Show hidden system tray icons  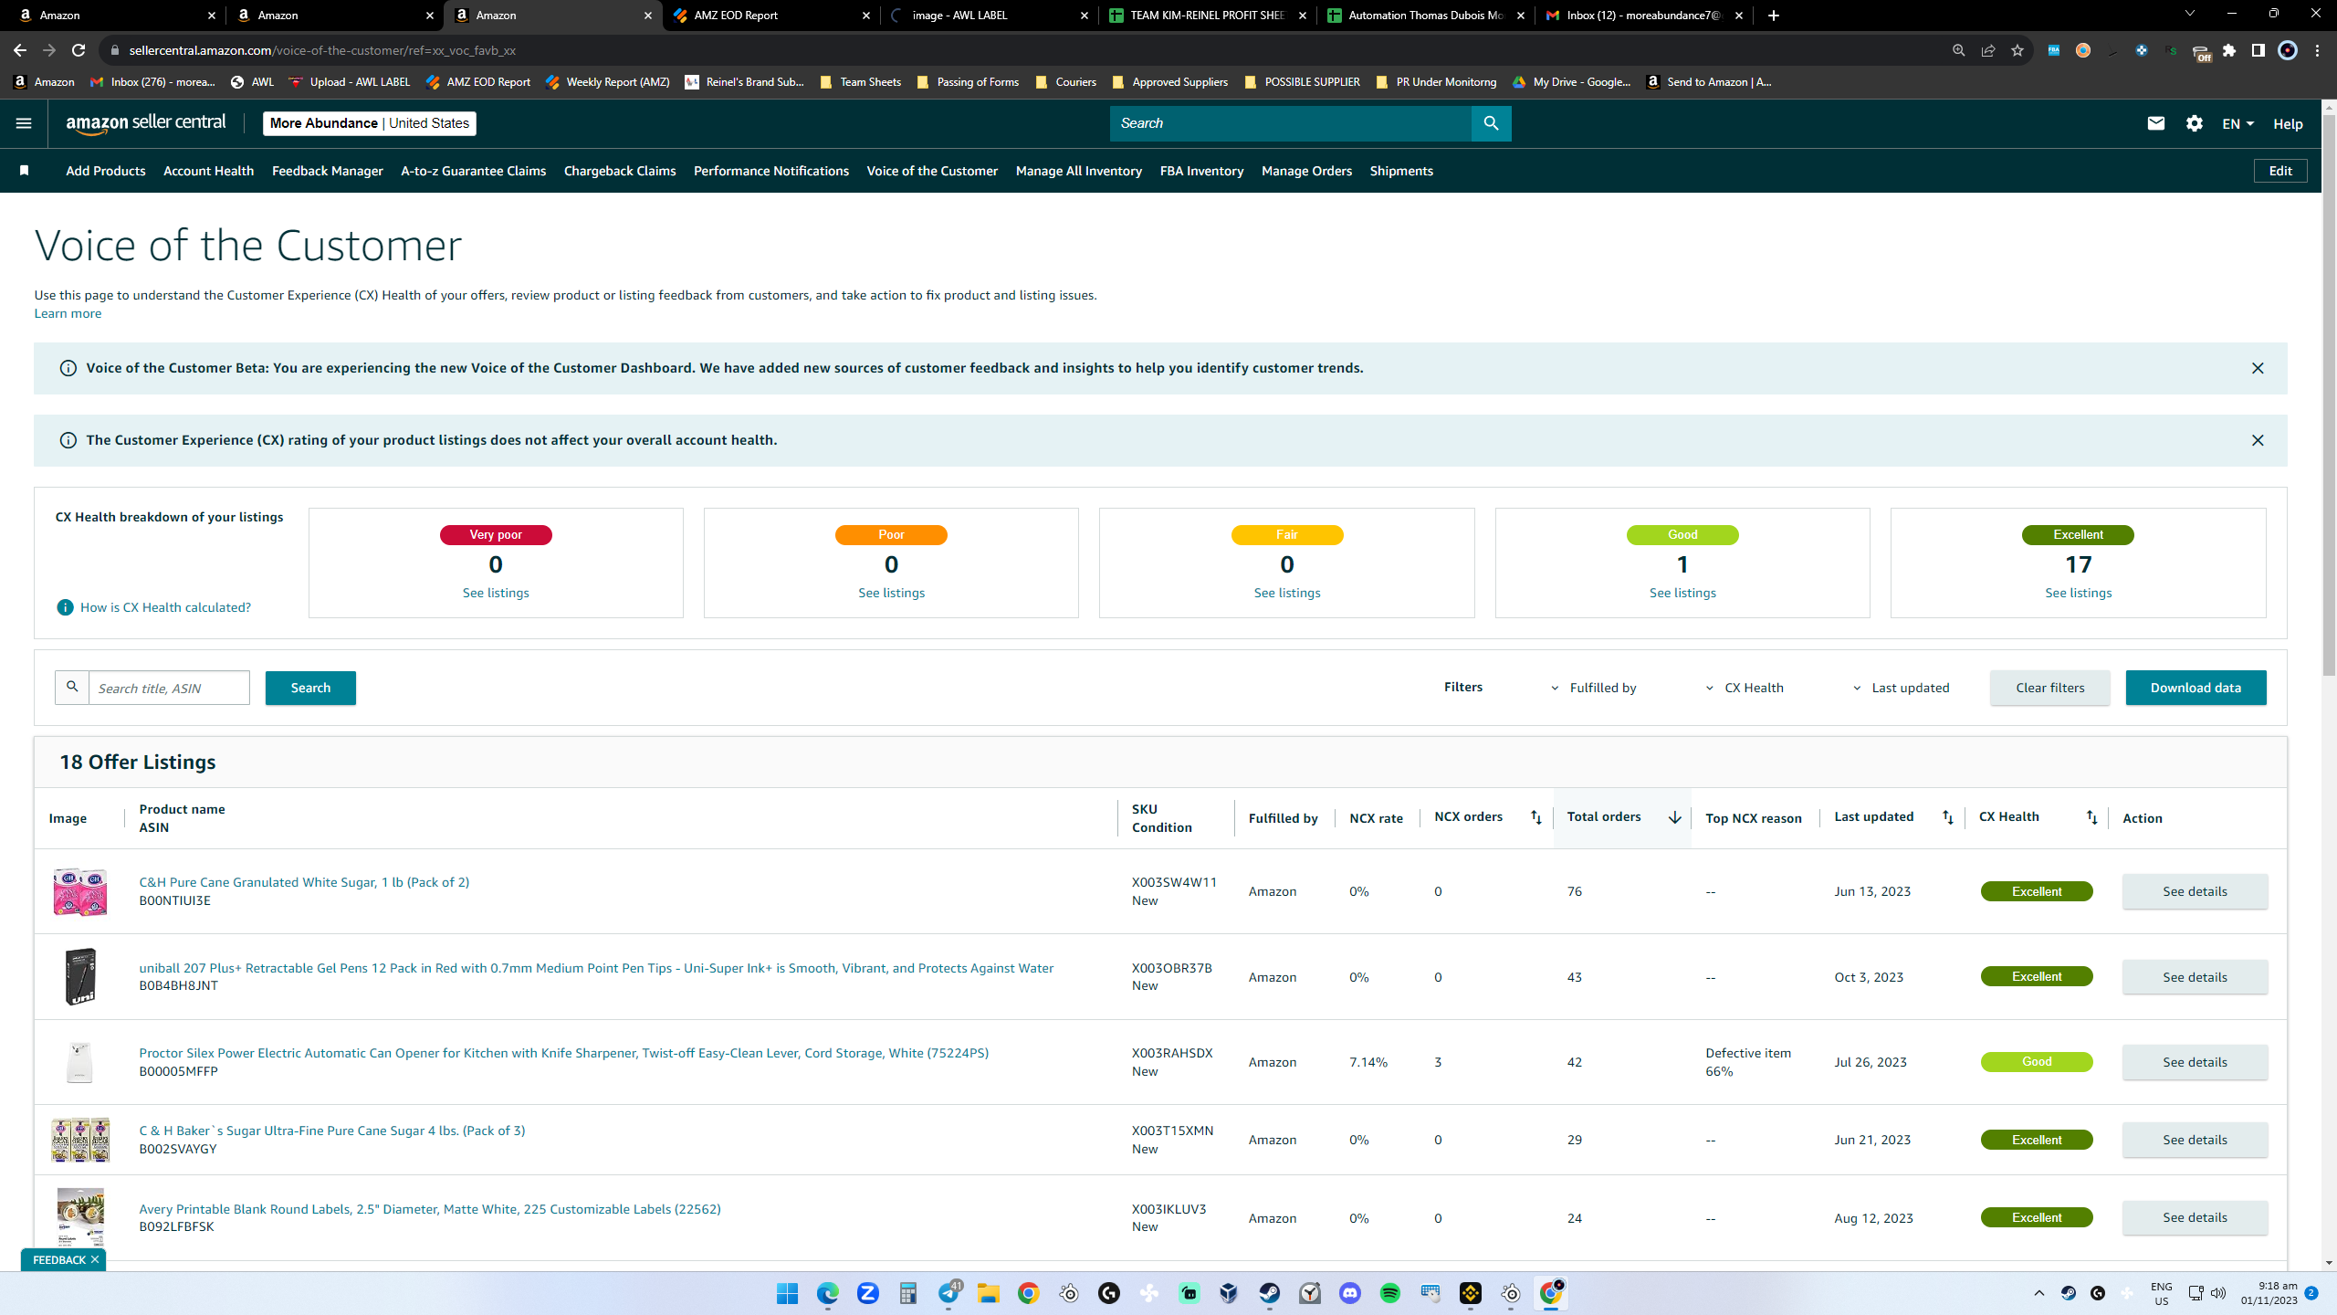click(2039, 1293)
